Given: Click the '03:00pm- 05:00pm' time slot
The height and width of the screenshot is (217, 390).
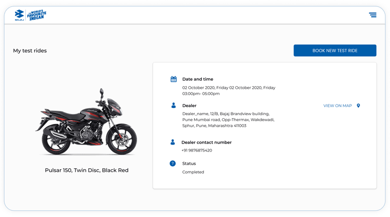Looking at the screenshot, I should coord(201,94).
